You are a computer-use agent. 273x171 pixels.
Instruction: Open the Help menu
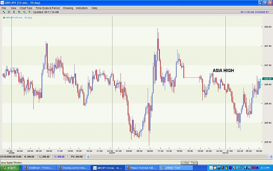tap(94, 8)
